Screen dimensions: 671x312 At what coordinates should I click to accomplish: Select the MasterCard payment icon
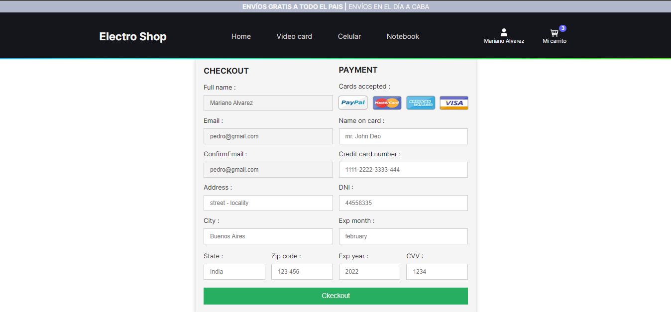pyautogui.click(x=387, y=103)
